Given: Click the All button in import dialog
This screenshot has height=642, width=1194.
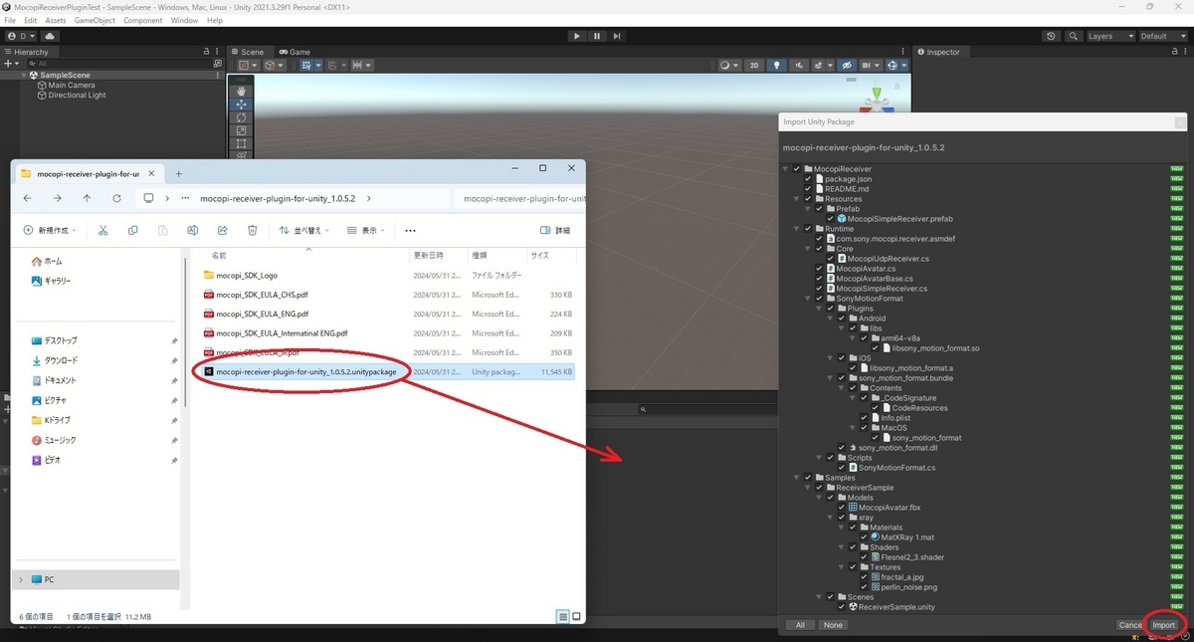Looking at the screenshot, I should point(800,625).
